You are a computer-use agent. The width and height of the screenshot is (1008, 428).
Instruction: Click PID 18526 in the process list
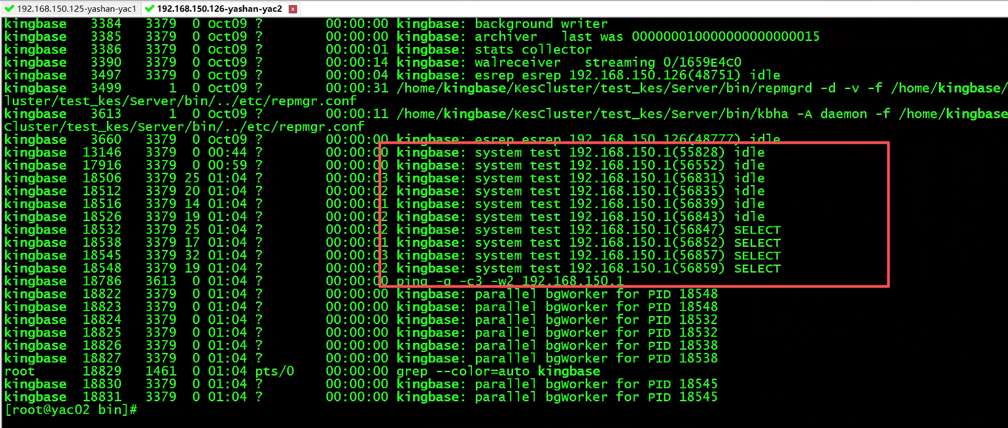102,217
